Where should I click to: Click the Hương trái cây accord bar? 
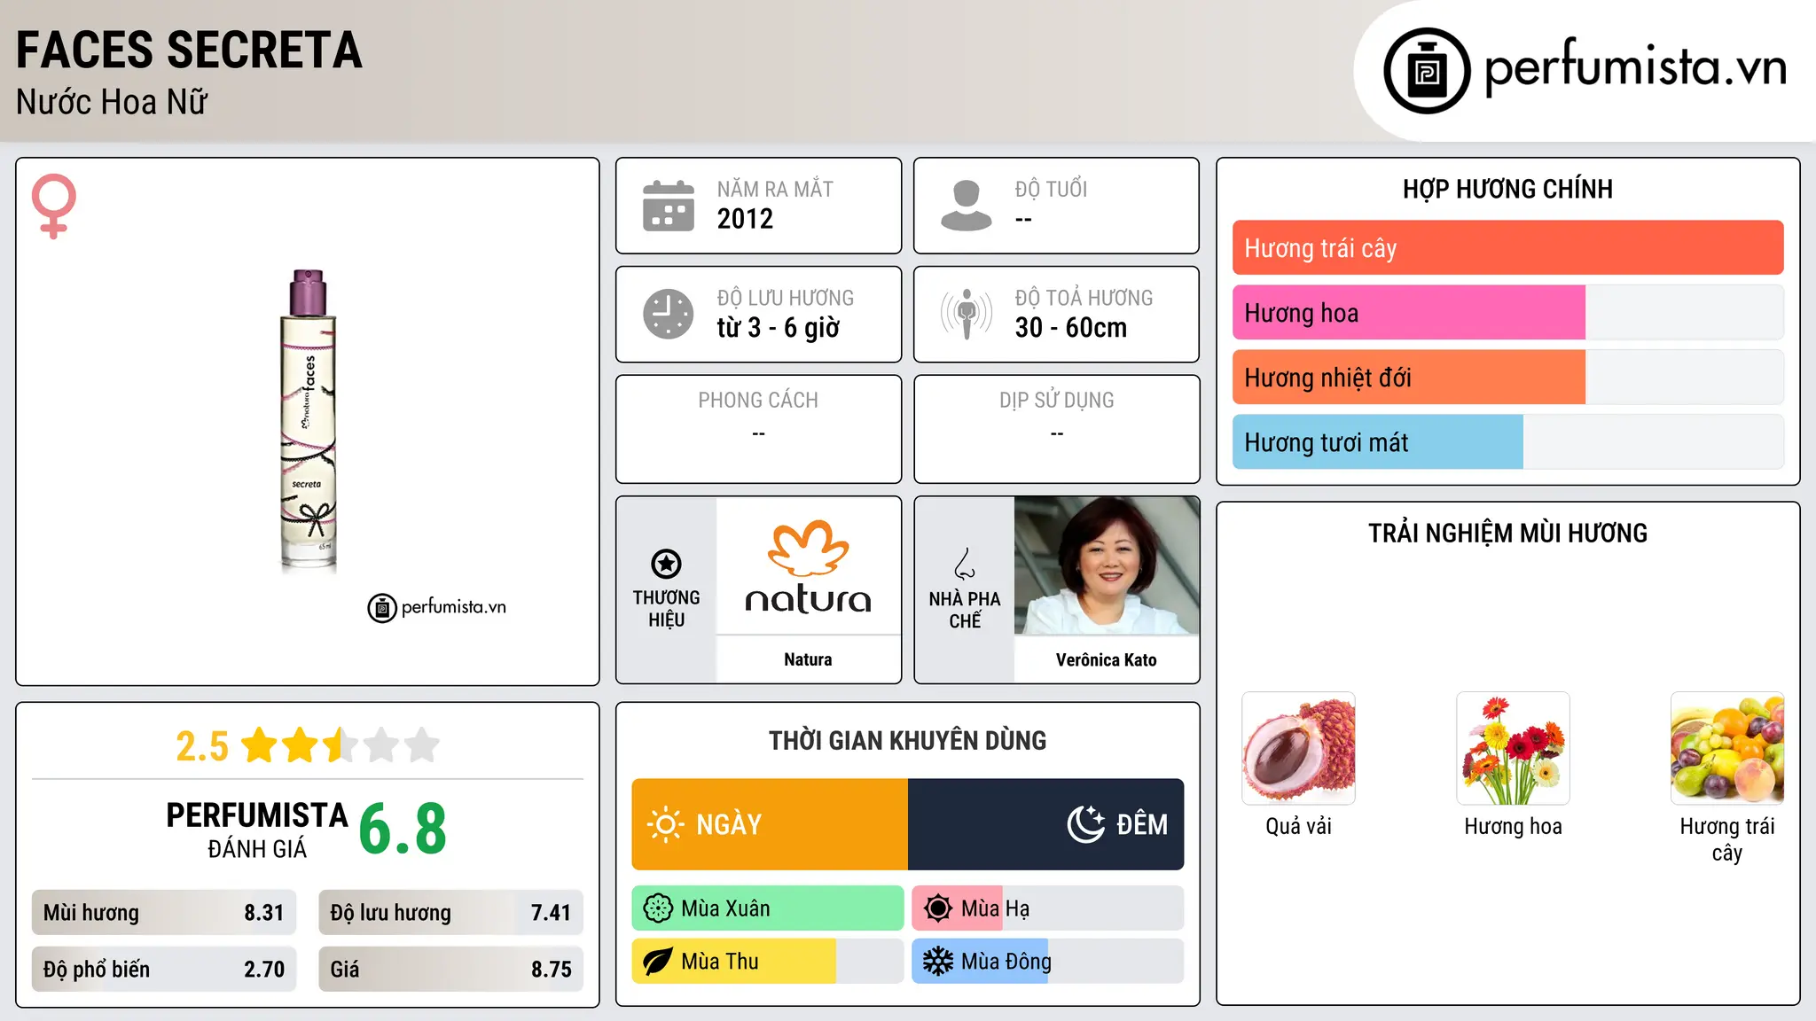[x=1507, y=248]
